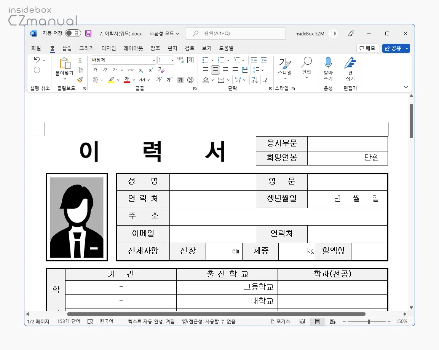Screen dimensions: 439x350
Task: Click the spelling check icon in the status bar
Action: pos(90,321)
